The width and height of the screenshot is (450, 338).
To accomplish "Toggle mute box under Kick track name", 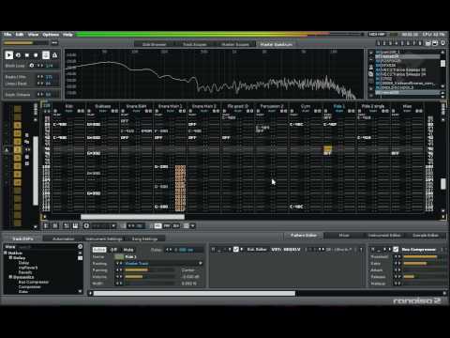I will pos(55,111).
